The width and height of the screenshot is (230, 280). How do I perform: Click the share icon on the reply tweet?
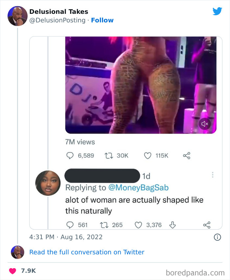[206, 225]
